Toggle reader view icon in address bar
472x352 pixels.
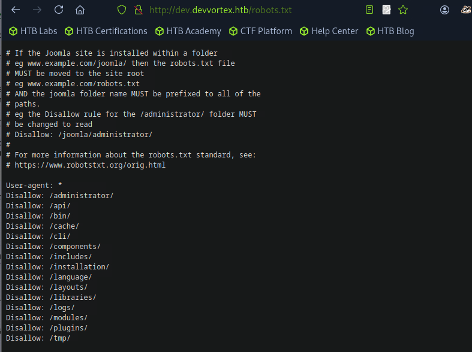370,10
